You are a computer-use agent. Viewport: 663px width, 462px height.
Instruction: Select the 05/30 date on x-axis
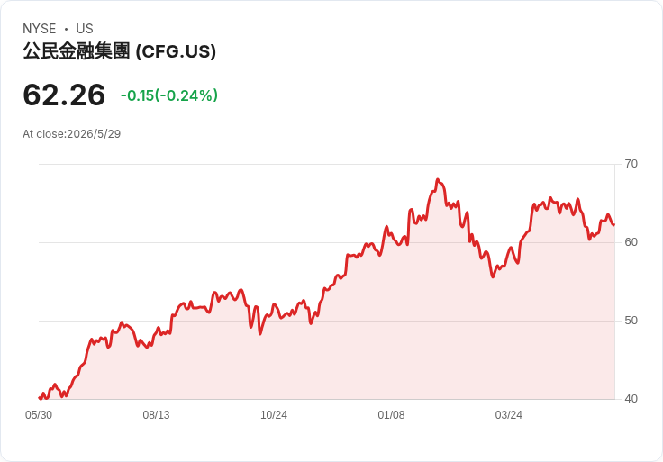[39, 415]
